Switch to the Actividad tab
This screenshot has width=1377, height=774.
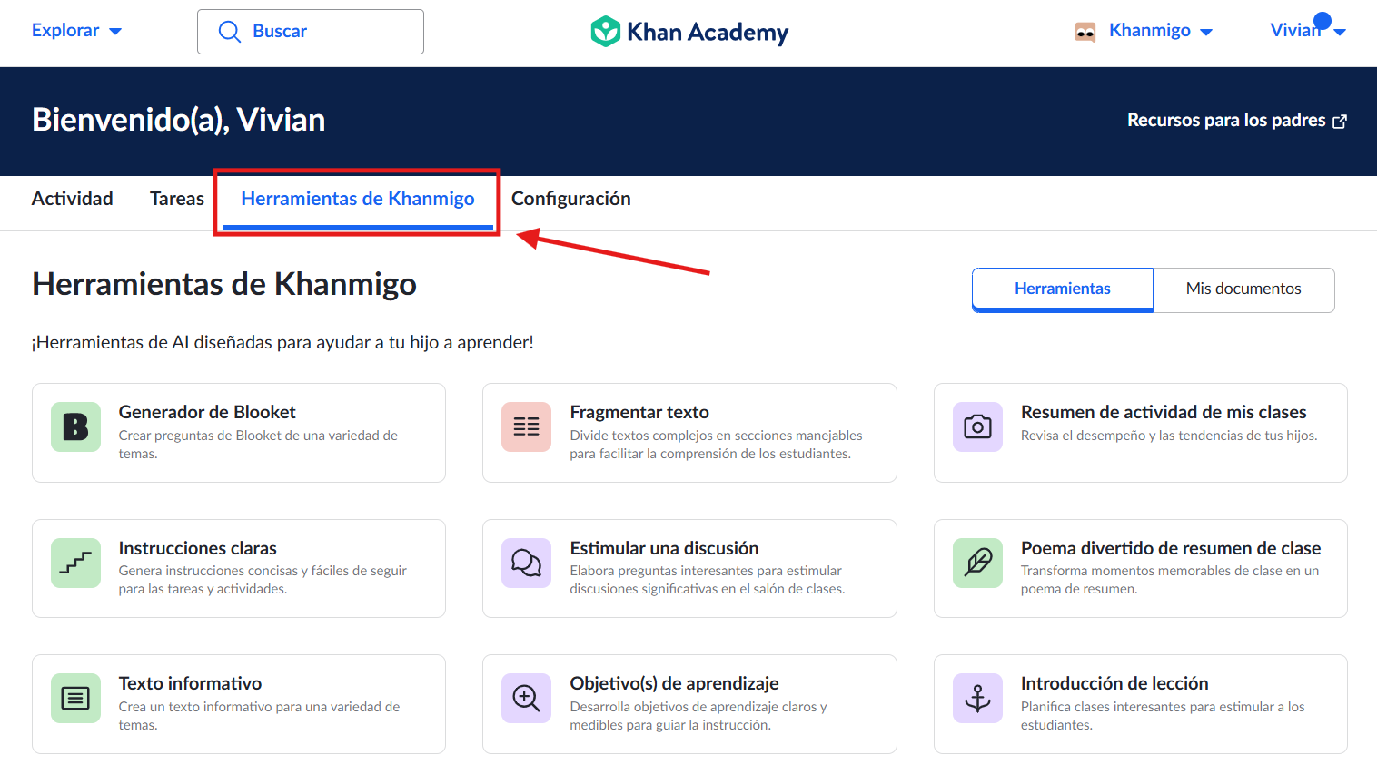73,199
